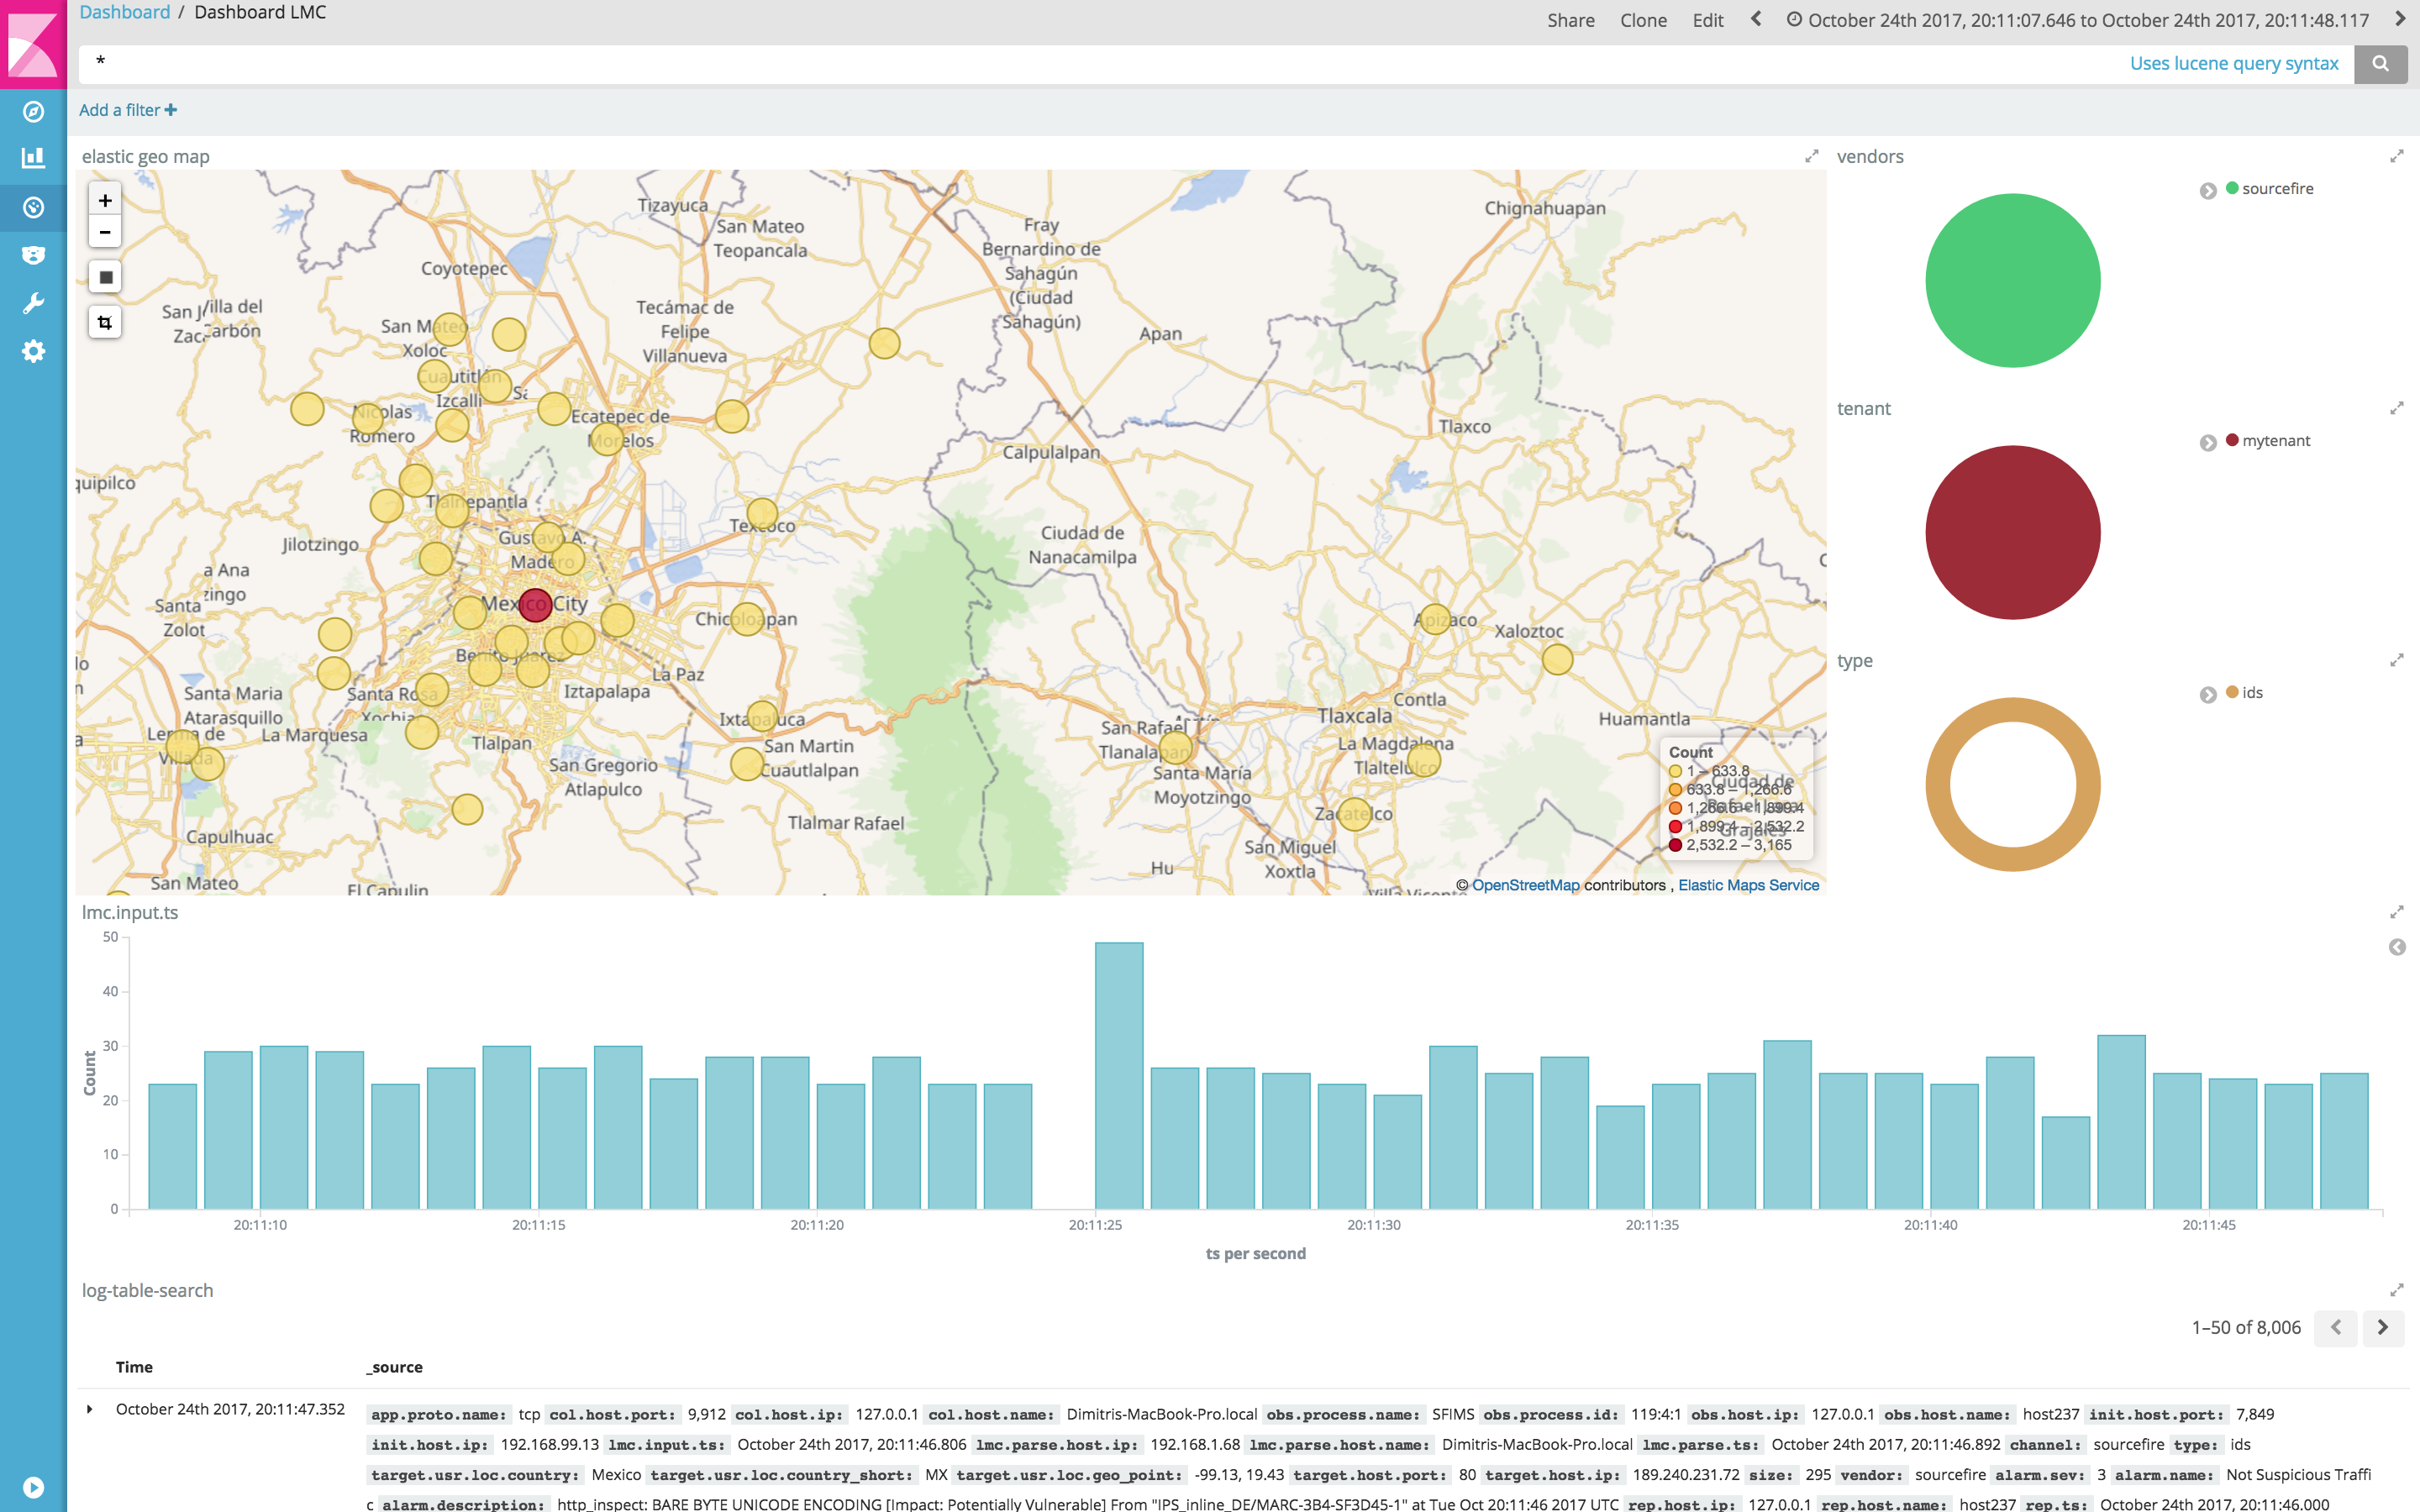Click the Edit menu item
2420x1512 pixels.
pyautogui.click(x=1708, y=20)
